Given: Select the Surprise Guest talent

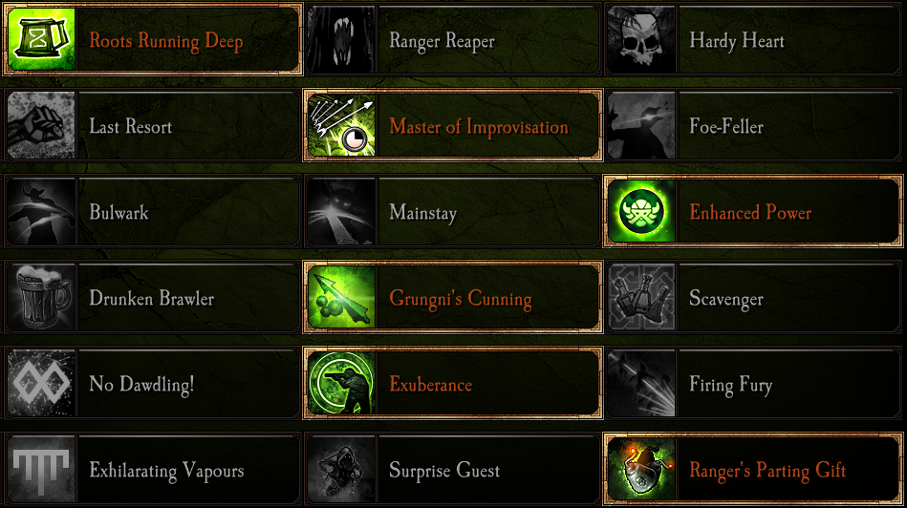Looking at the screenshot, I should [453, 468].
